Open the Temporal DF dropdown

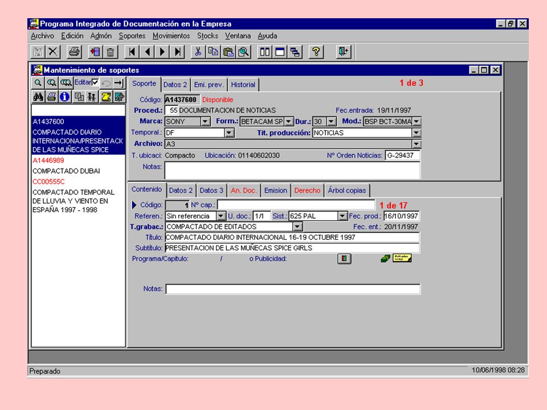(x=229, y=133)
